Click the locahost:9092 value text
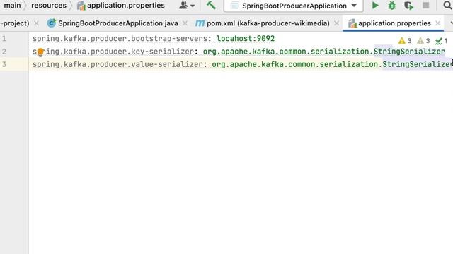The image size is (453, 254). pos(246,39)
